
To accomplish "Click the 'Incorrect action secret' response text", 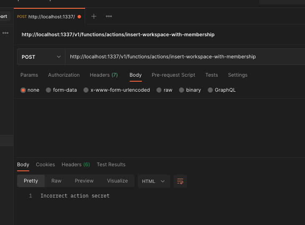I will click(75, 196).
